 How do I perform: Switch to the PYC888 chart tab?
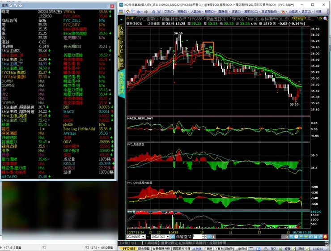tap(195, 19)
